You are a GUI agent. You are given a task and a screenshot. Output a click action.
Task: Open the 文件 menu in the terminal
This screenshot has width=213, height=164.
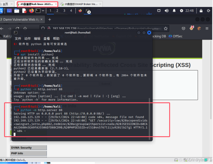18,38
